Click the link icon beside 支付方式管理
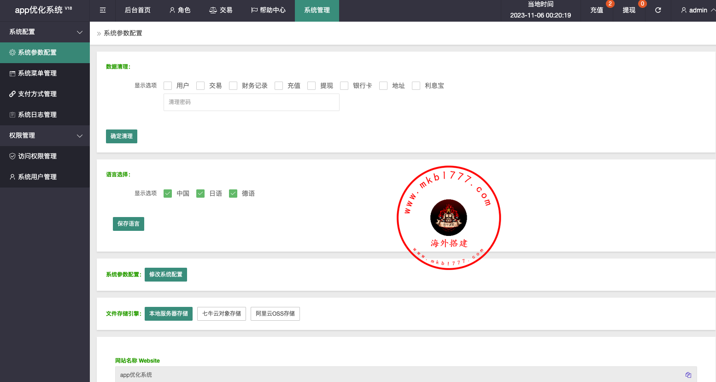The height and width of the screenshot is (382, 716). point(12,94)
